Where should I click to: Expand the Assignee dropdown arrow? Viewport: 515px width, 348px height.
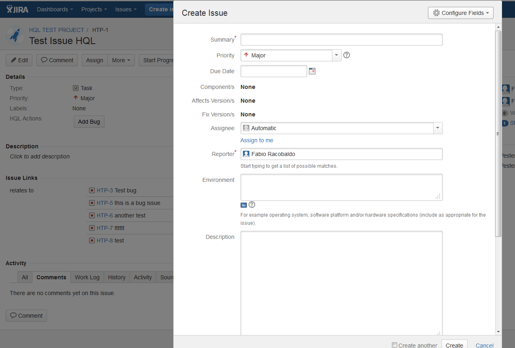[x=437, y=128]
